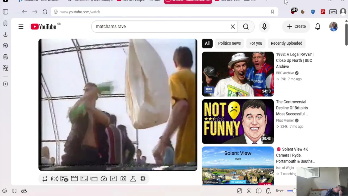Open the browser profile avatar icon
This screenshot has height=196, width=348.
343,12
